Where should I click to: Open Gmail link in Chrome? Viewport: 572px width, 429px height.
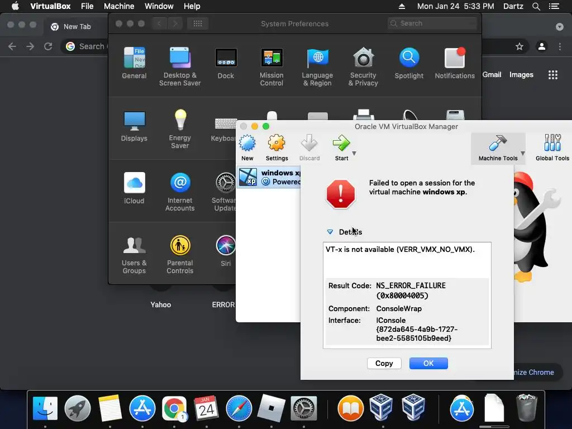tap(492, 74)
